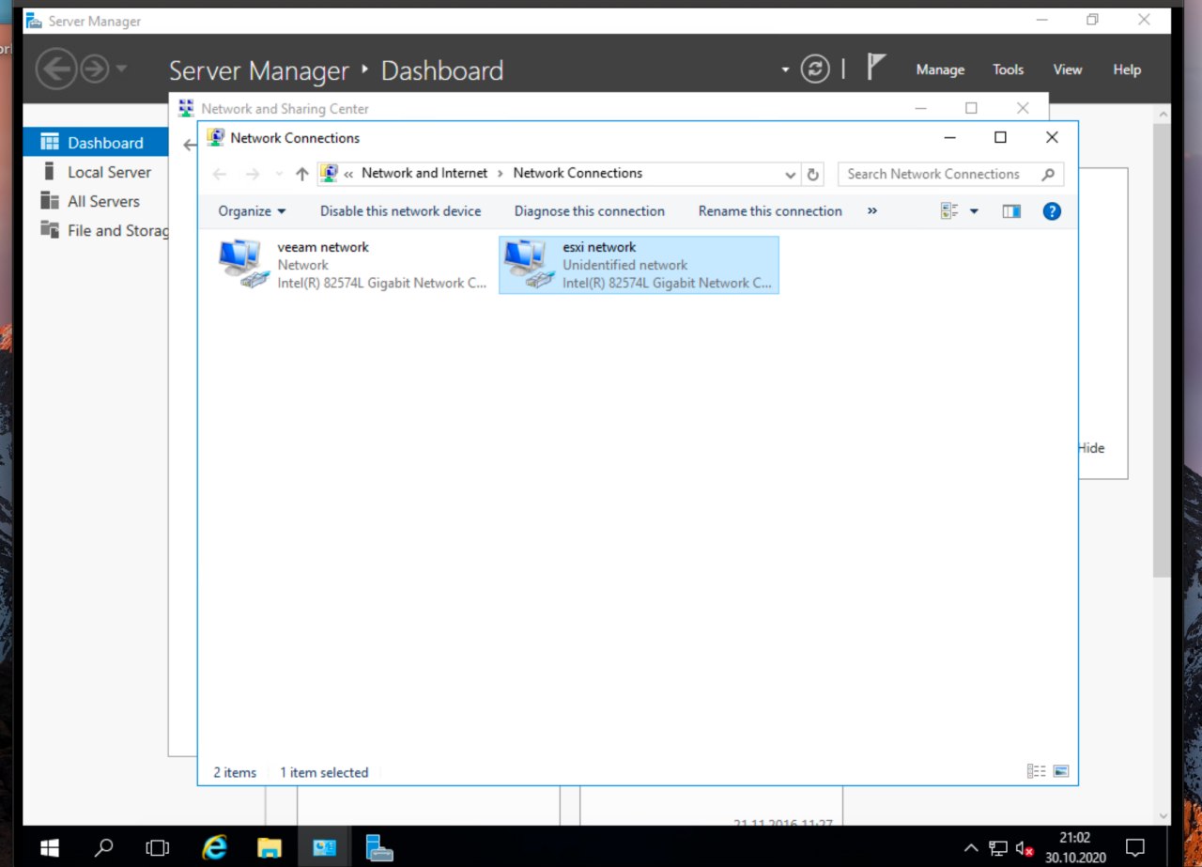The image size is (1202, 867).
Task: Click Rename this connection
Action: click(770, 211)
